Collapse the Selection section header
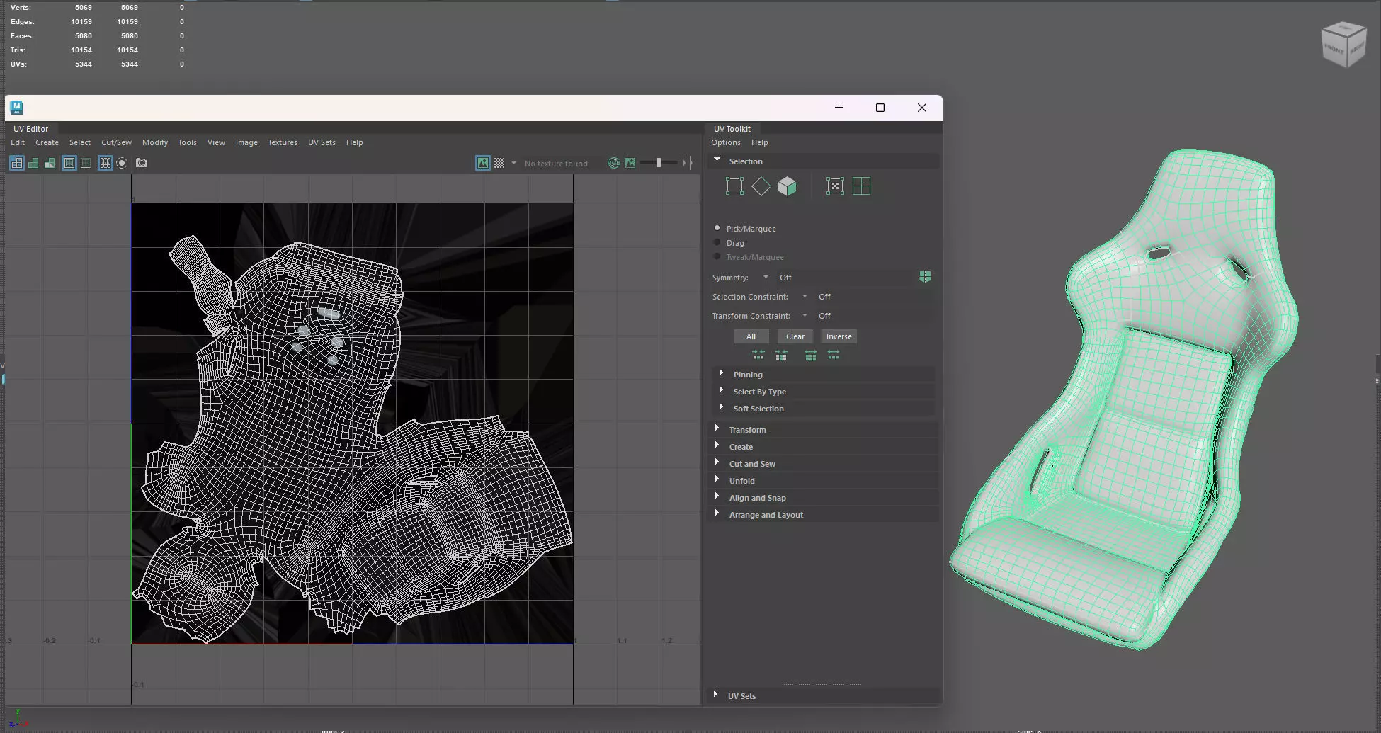1381x733 pixels. (x=824, y=161)
